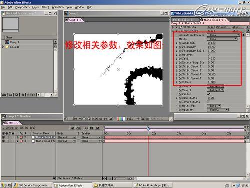The image size is (250, 188).
Task: Toggle the Filter checkbox
Action: [208, 94]
